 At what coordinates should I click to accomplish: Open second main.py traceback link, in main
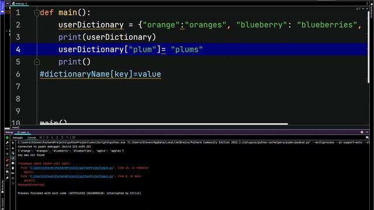coord(71,176)
